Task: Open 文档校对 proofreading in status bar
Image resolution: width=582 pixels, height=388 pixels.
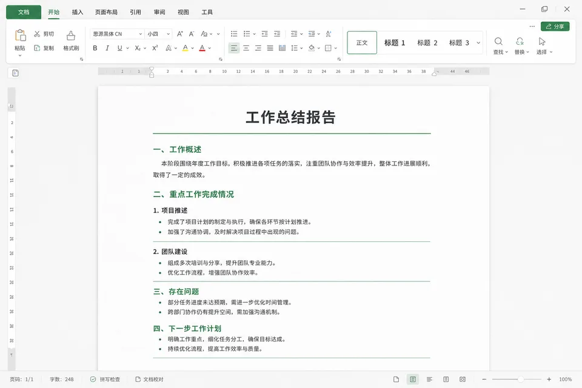Action: pyautogui.click(x=149, y=379)
